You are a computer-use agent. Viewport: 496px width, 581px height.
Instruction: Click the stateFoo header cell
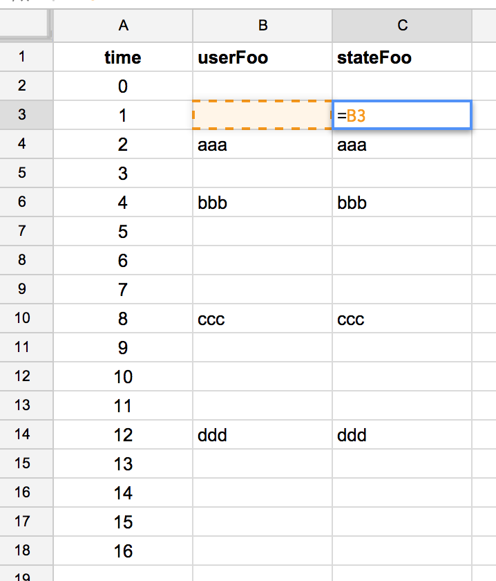tap(402, 57)
